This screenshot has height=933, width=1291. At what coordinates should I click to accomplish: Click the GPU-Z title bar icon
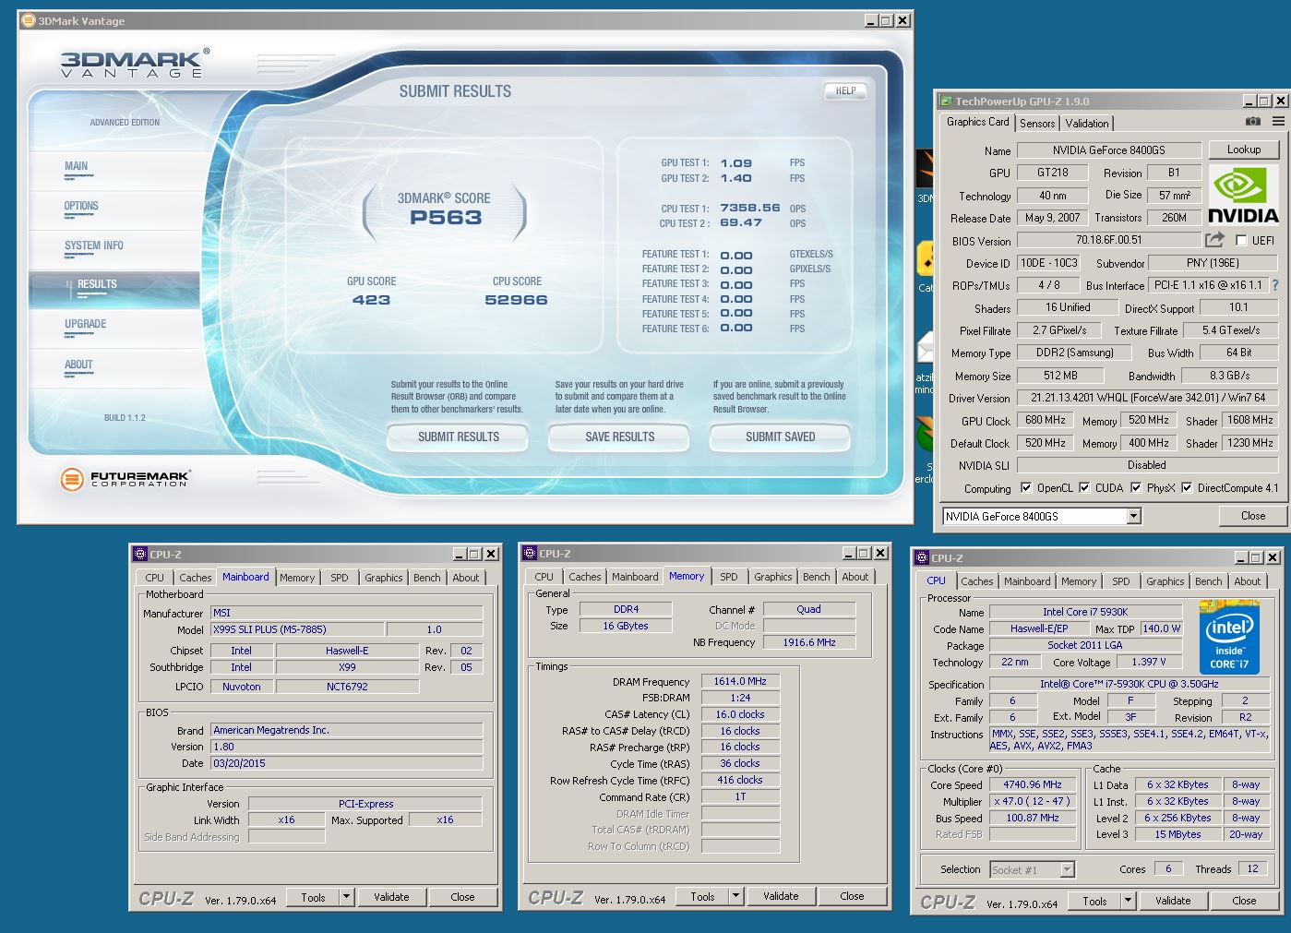click(x=946, y=101)
